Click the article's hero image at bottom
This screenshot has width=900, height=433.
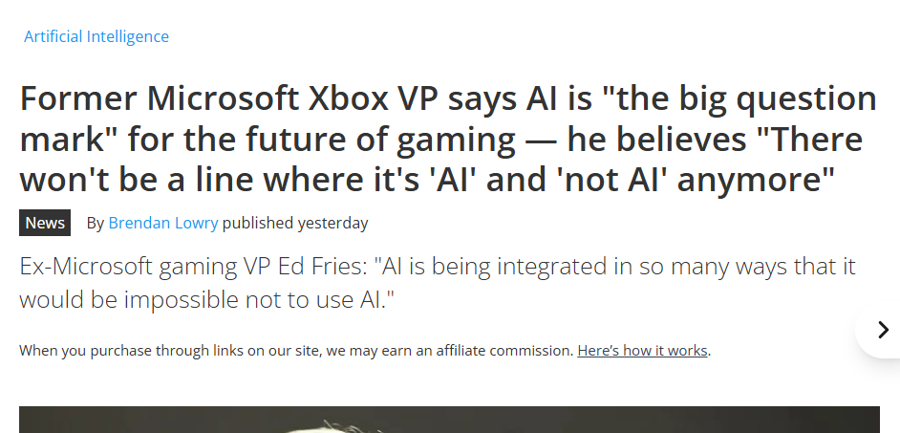click(449, 420)
